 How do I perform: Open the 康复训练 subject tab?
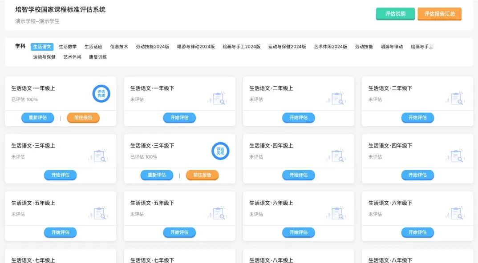(x=98, y=57)
